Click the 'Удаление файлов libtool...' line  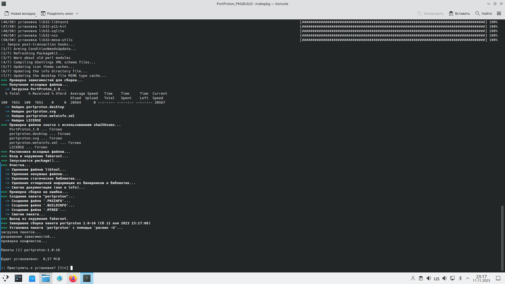point(36,170)
